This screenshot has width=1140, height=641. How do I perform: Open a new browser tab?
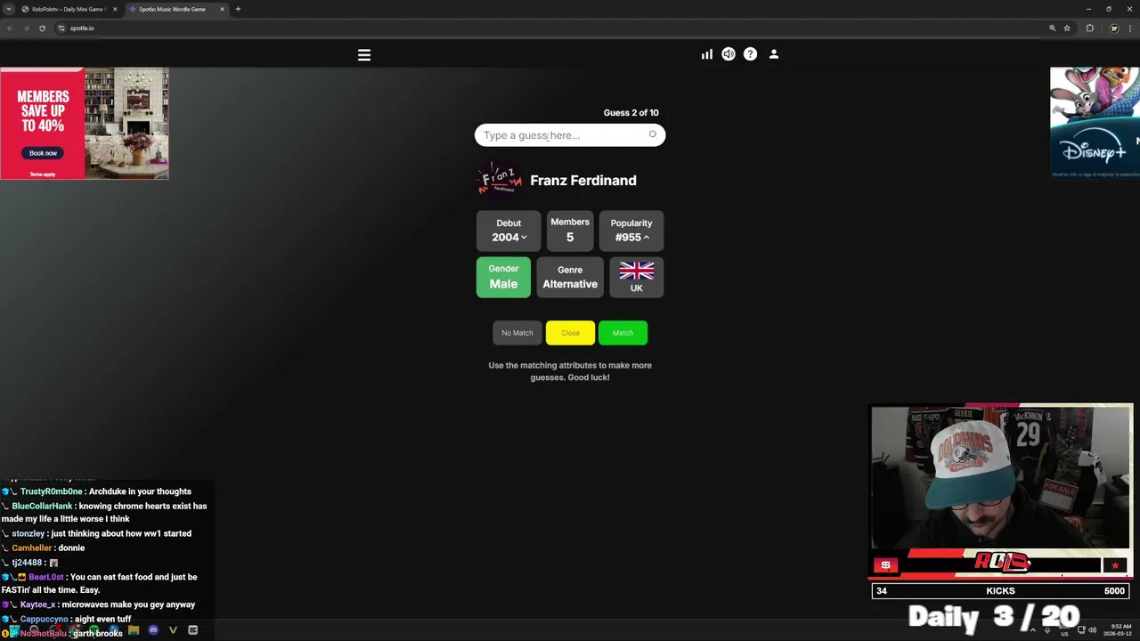pyautogui.click(x=238, y=9)
